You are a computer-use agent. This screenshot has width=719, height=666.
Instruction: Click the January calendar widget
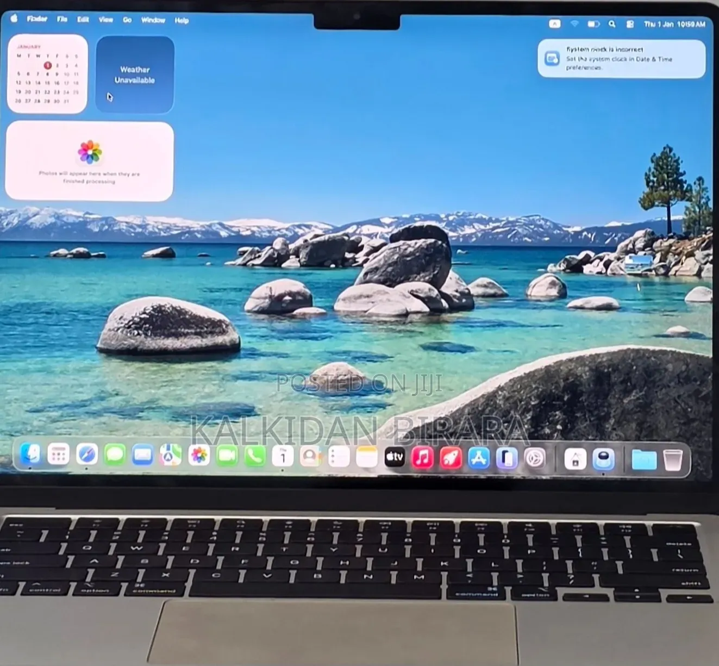[47, 74]
